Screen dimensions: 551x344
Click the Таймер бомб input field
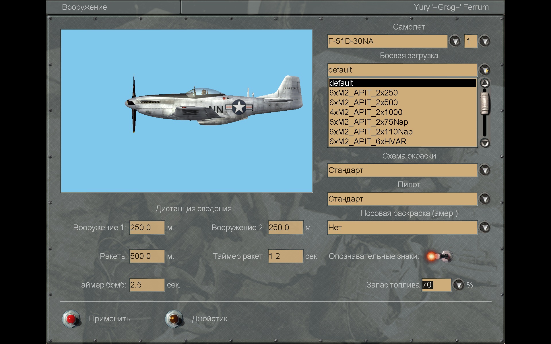pyautogui.click(x=147, y=285)
